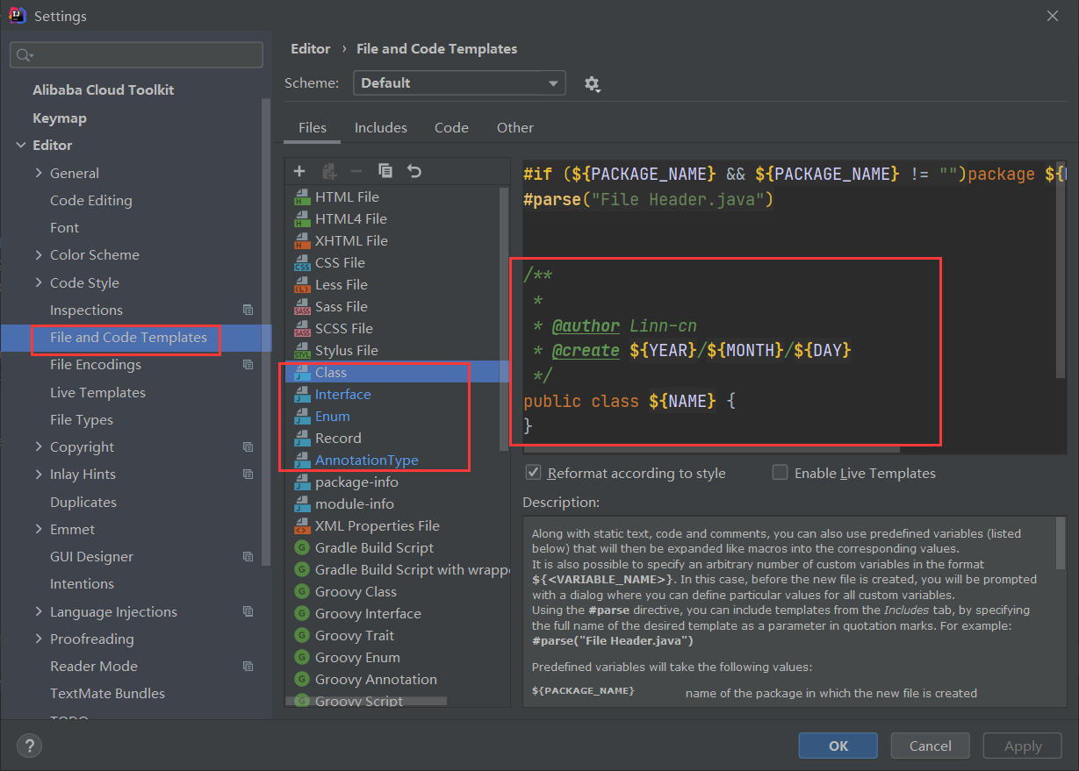
Task: Click the Stylus File template icon
Action: point(301,351)
